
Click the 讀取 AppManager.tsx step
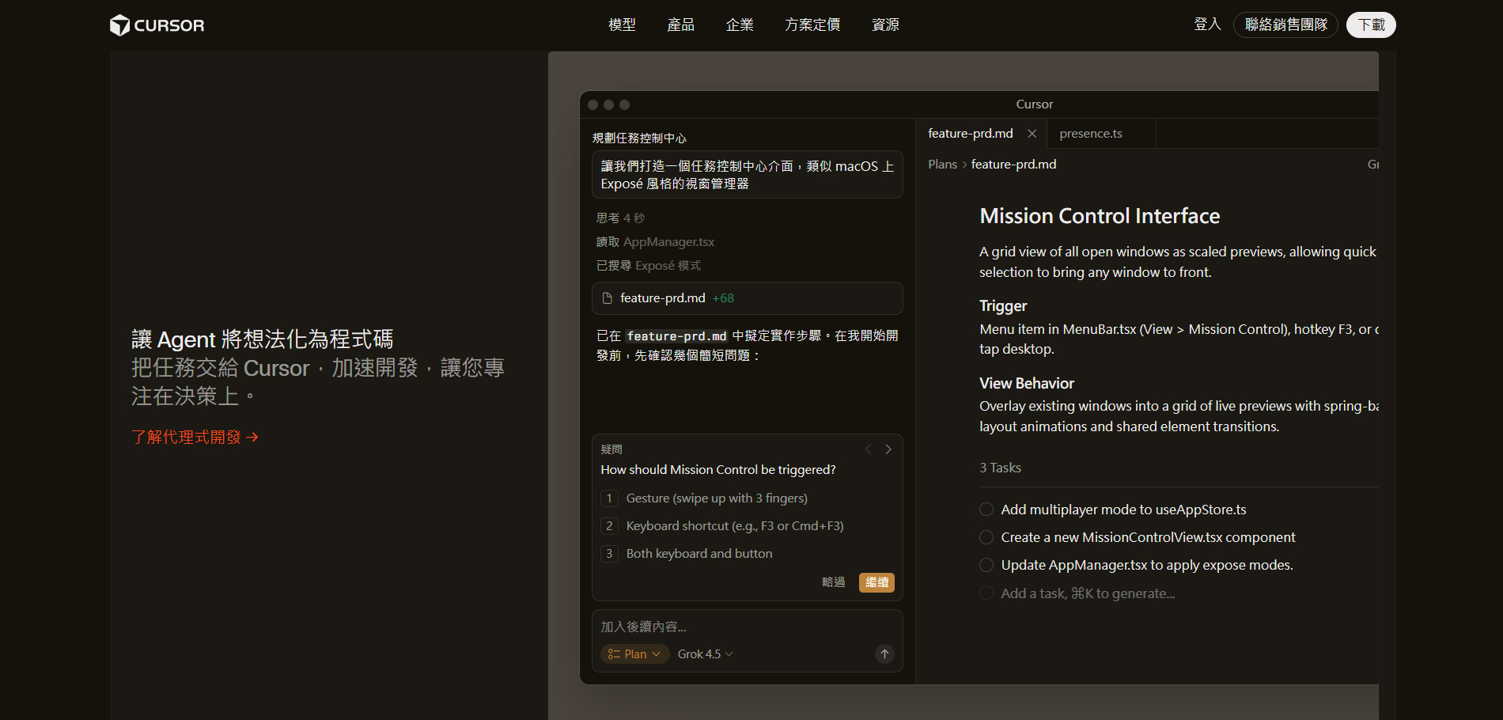(655, 241)
